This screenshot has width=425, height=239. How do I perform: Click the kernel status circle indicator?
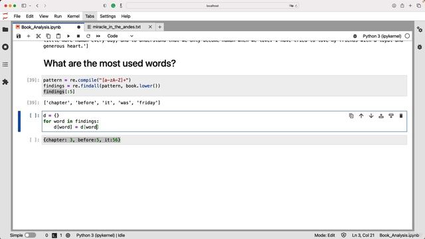pyautogui.click(x=407, y=36)
